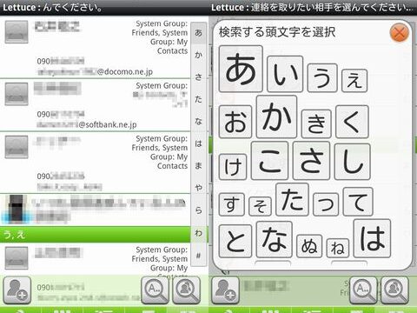Open the A... text search magnifier on left screen
417x313 pixels.
[156, 290]
